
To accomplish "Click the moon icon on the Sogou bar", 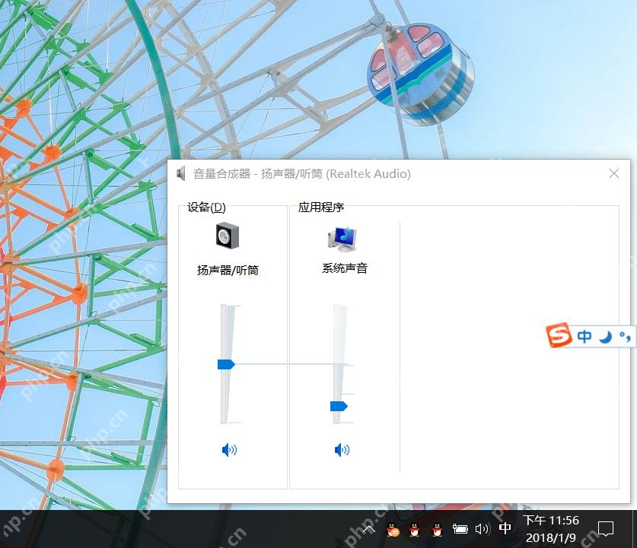I will click(606, 336).
